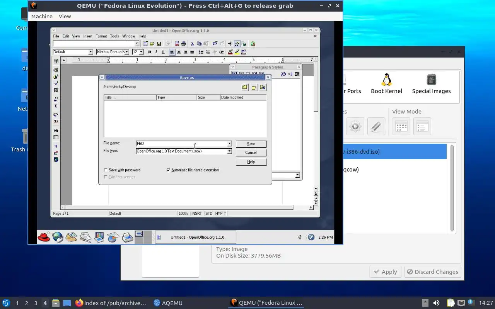The height and width of the screenshot is (309, 495).
Task: Click Up One Level in Save dialog
Action: (x=245, y=87)
